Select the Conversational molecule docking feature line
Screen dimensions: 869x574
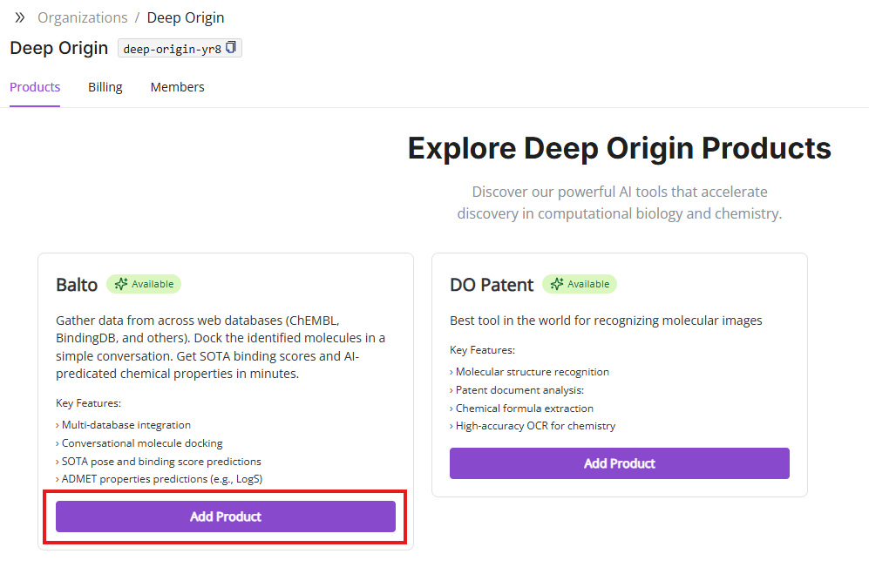pyautogui.click(x=141, y=443)
